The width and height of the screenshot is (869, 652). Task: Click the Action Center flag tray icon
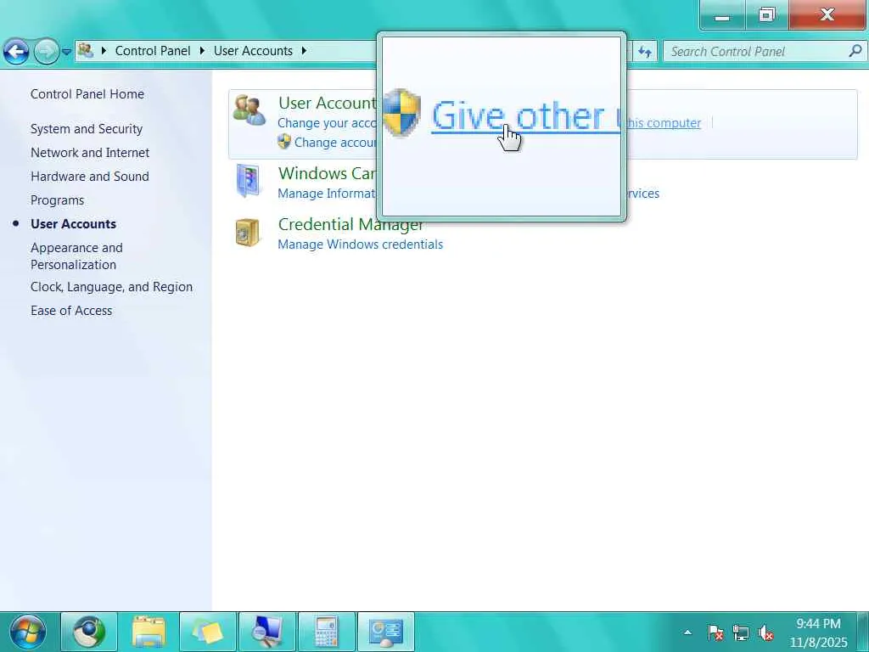[715, 632]
